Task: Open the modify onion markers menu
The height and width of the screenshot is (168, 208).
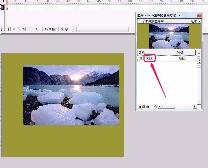Action: click(29, 29)
